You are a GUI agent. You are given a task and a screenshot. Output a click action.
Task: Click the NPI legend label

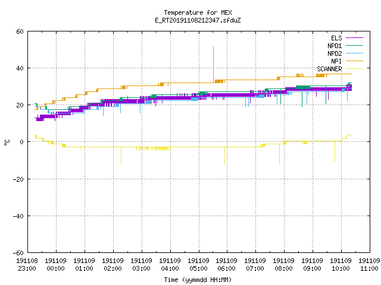point(336,61)
